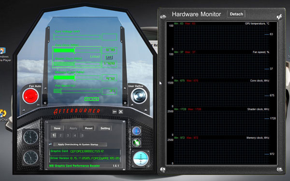Click the Shader Clock value field 1728
The height and width of the screenshot is (181, 290).
(109, 64)
